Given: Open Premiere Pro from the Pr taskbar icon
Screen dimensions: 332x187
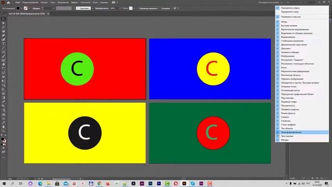Looking at the screenshot, I should (x=159, y=183).
